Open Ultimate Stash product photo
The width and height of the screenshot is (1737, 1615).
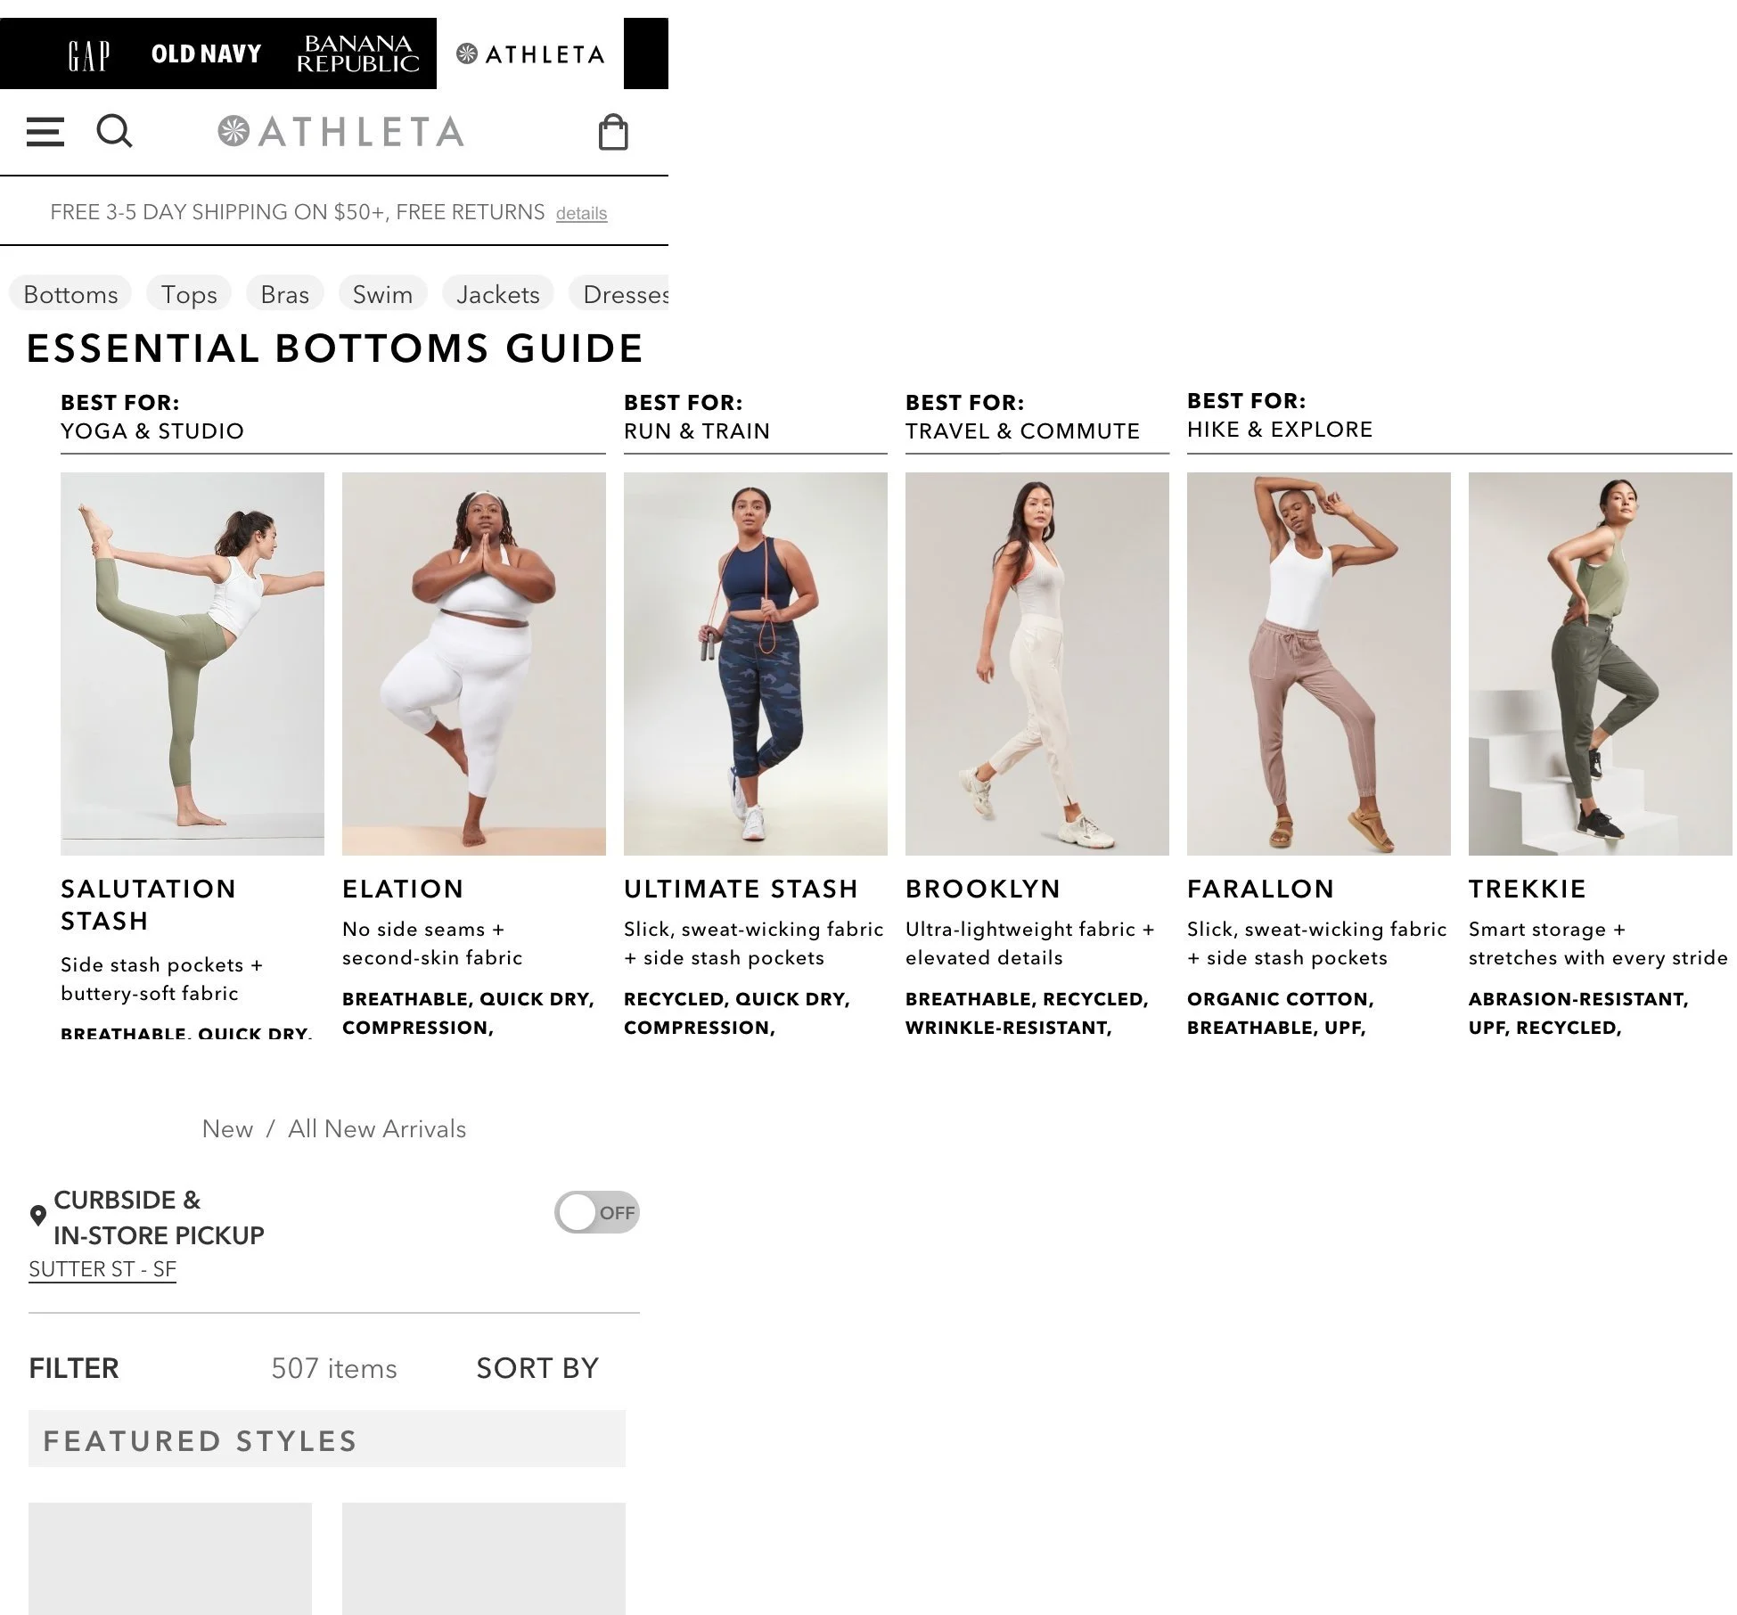tap(756, 664)
